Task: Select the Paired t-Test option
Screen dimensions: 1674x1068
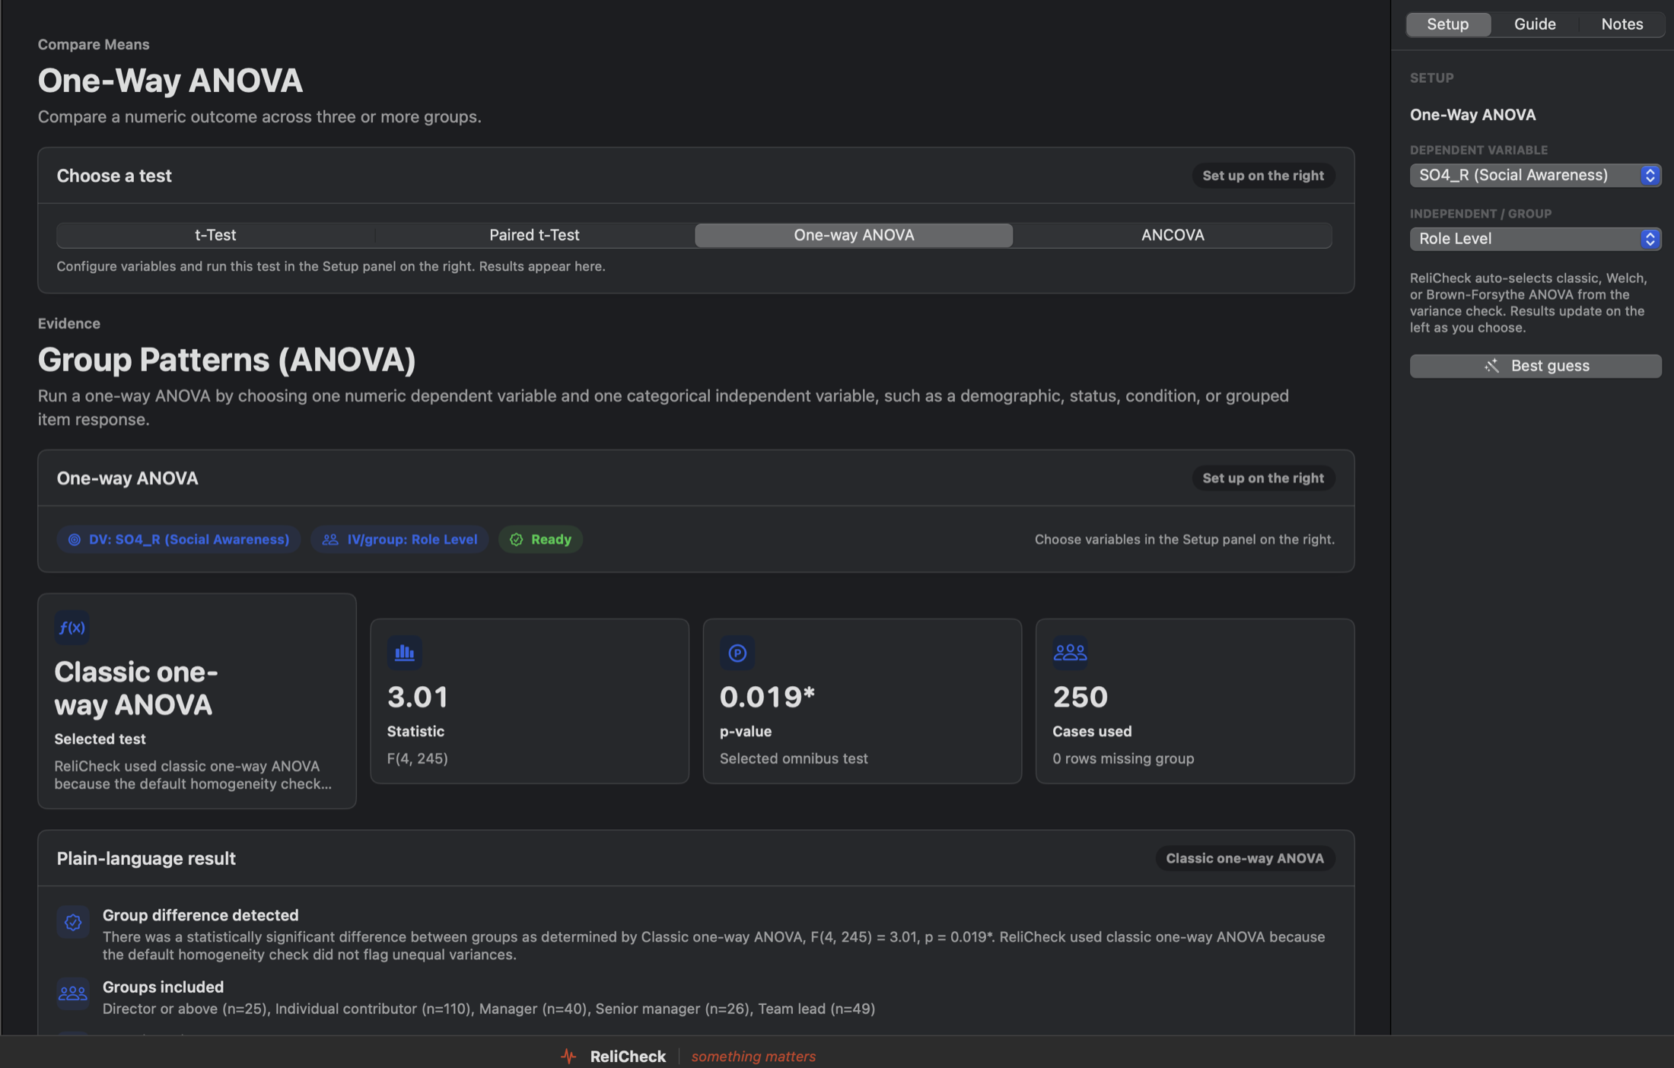Action: (534, 235)
